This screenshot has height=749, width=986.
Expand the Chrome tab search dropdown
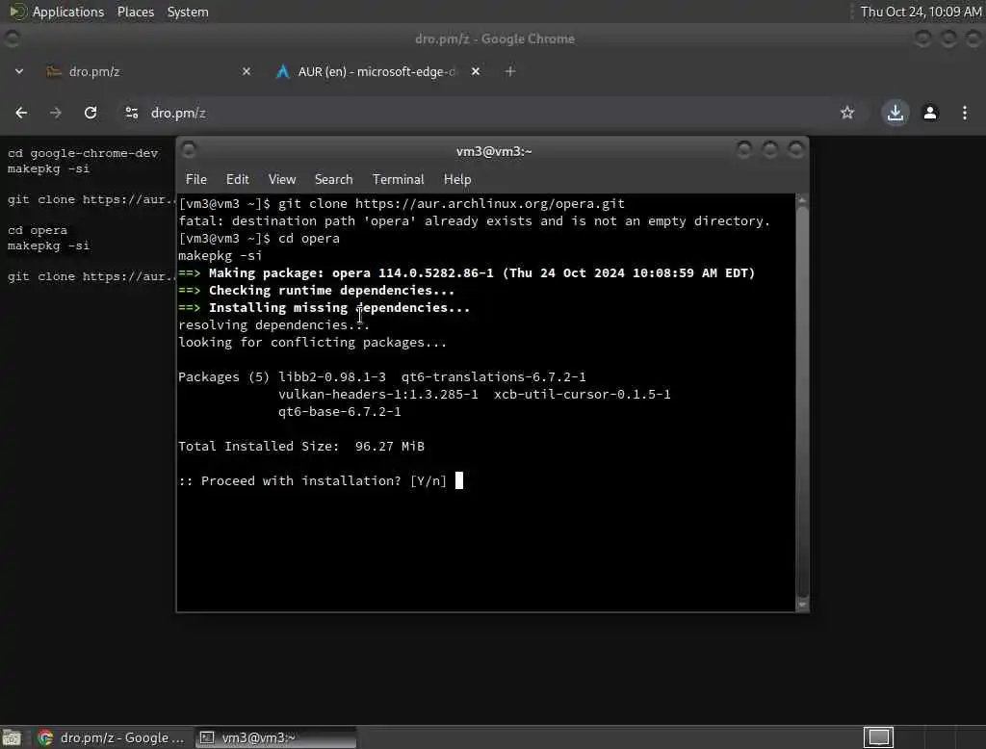19,71
